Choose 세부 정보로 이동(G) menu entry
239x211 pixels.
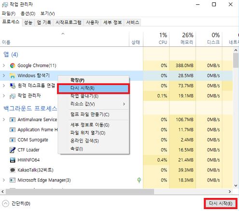(x=94, y=125)
